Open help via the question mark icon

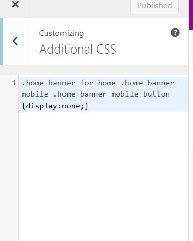tap(175, 33)
